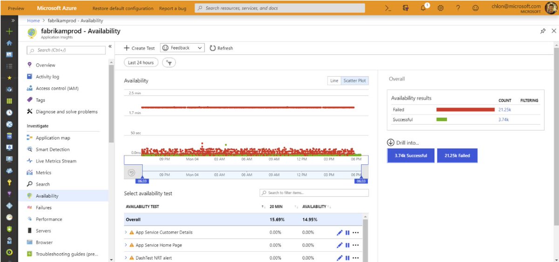Click the red Failed results bar
The height and width of the screenshot is (262, 559).
tap(465, 110)
